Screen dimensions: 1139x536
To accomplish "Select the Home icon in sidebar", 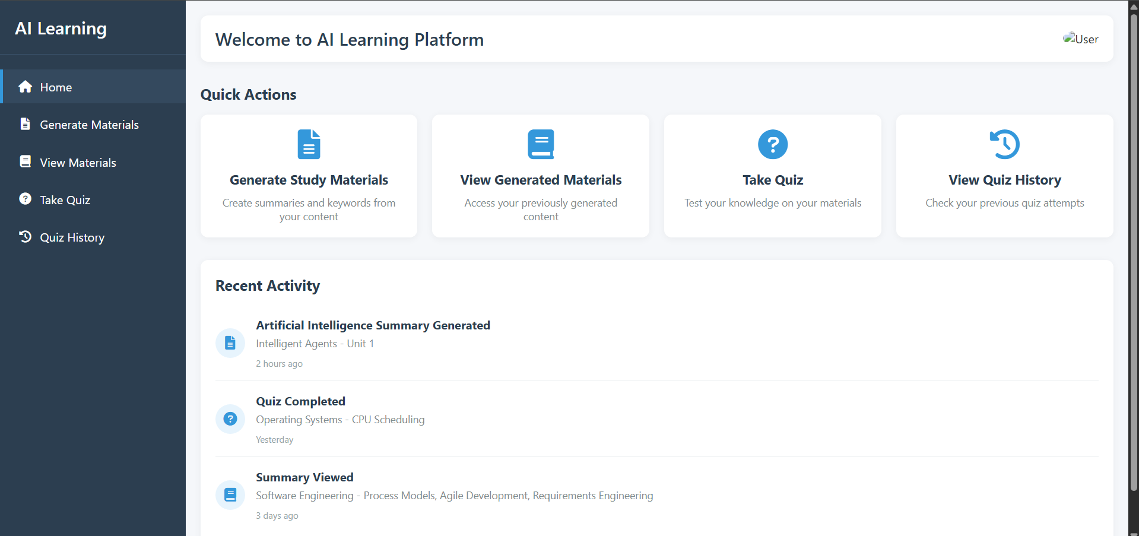I will (x=25, y=87).
